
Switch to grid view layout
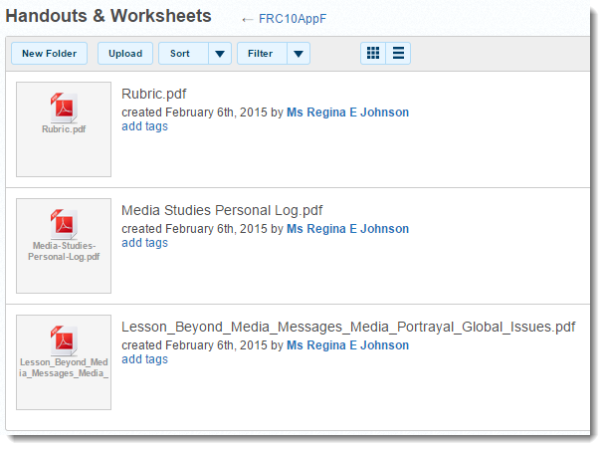pyautogui.click(x=373, y=54)
